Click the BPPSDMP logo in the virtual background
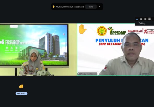The image size is (154, 107). pos(117,31)
